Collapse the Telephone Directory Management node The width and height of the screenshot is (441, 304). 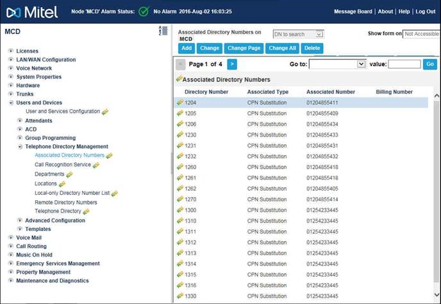(x=20, y=146)
